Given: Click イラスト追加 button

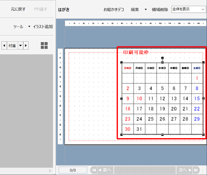Looking at the screenshot, I should 43,27.
